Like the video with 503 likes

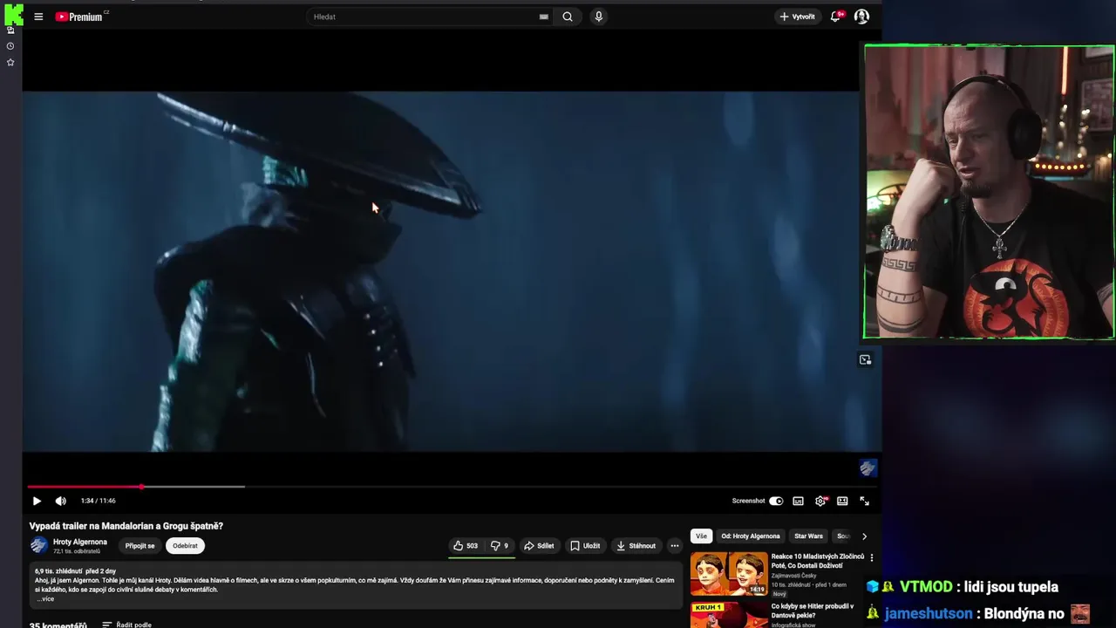pyautogui.click(x=466, y=546)
